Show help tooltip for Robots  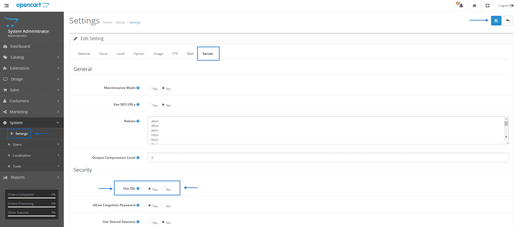(x=138, y=121)
